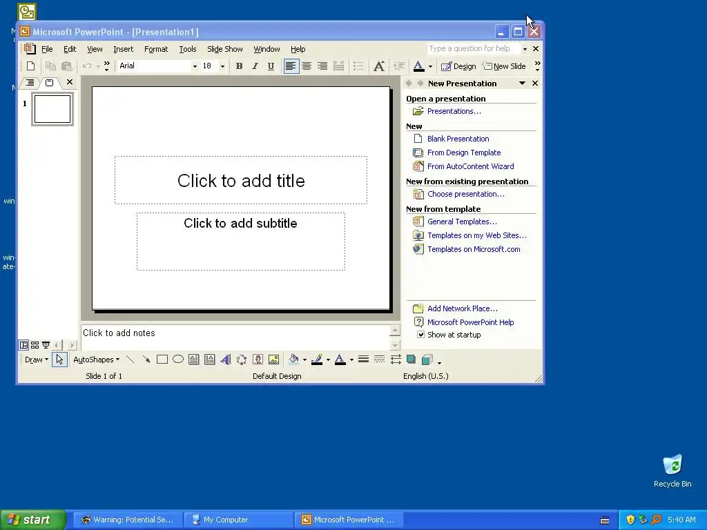Screen dimensions: 707x530
Task: Switch to the Slides tab
Action: point(50,83)
